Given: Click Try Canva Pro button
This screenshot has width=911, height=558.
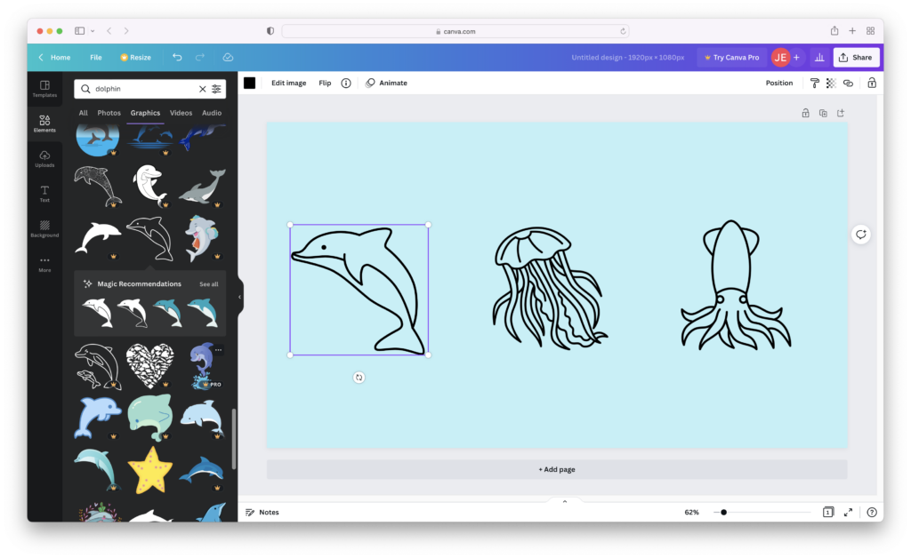Looking at the screenshot, I should [x=731, y=58].
